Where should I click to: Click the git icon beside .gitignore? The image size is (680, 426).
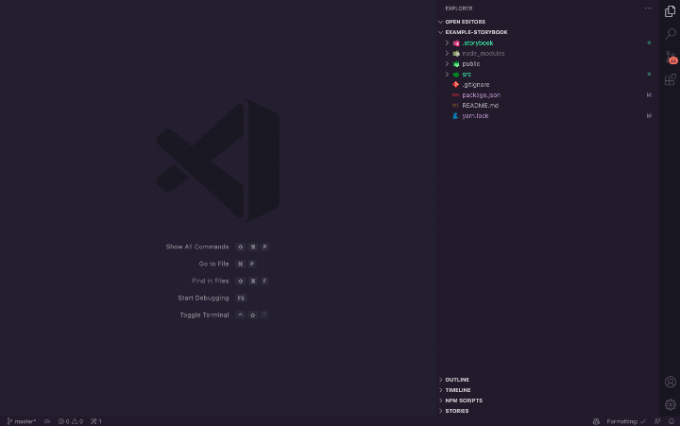(455, 85)
